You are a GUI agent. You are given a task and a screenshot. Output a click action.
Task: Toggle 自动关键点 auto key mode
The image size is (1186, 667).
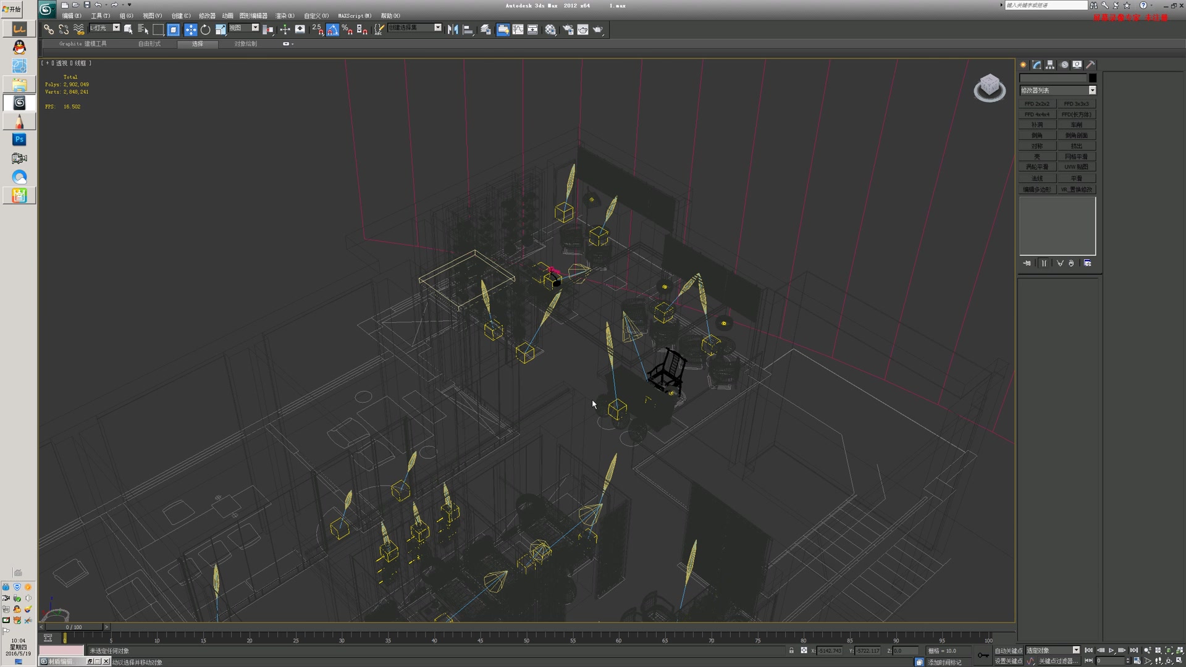click(x=1009, y=650)
